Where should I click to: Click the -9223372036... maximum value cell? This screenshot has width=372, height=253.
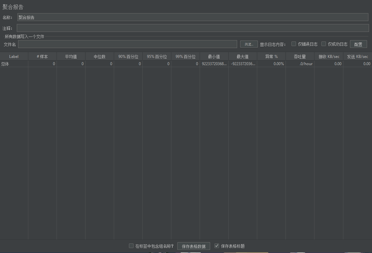pos(243,63)
